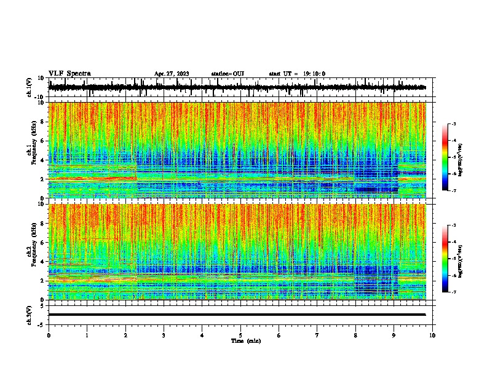The width and height of the screenshot is (487, 376).
Task: Select the "start UT = 19:10:0" text
Action: (x=297, y=74)
